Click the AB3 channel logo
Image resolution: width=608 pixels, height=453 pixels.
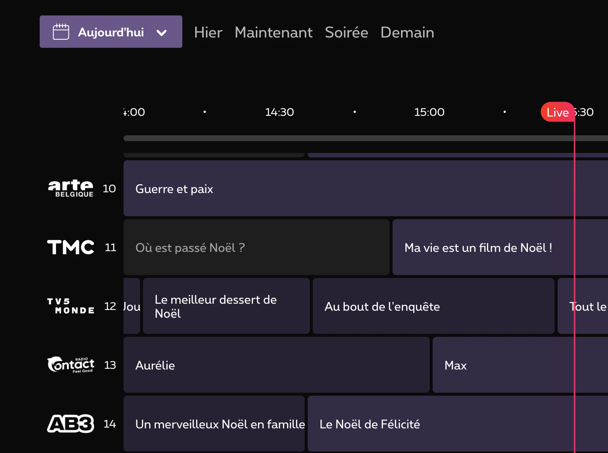[x=71, y=424]
